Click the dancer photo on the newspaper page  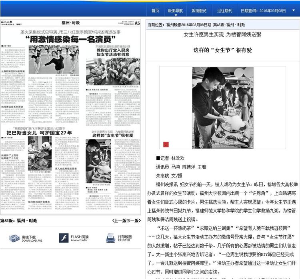pyautogui.click(x=54, y=59)
